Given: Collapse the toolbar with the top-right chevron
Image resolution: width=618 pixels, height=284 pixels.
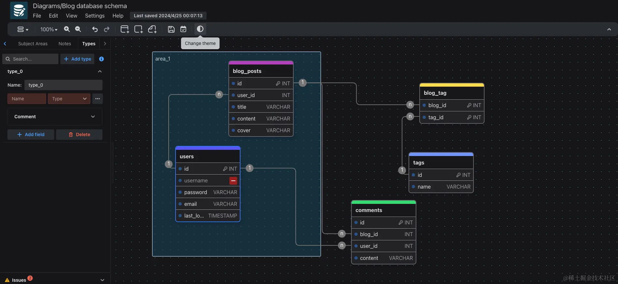Looking at the screenshot, I should tap(609, 29).
